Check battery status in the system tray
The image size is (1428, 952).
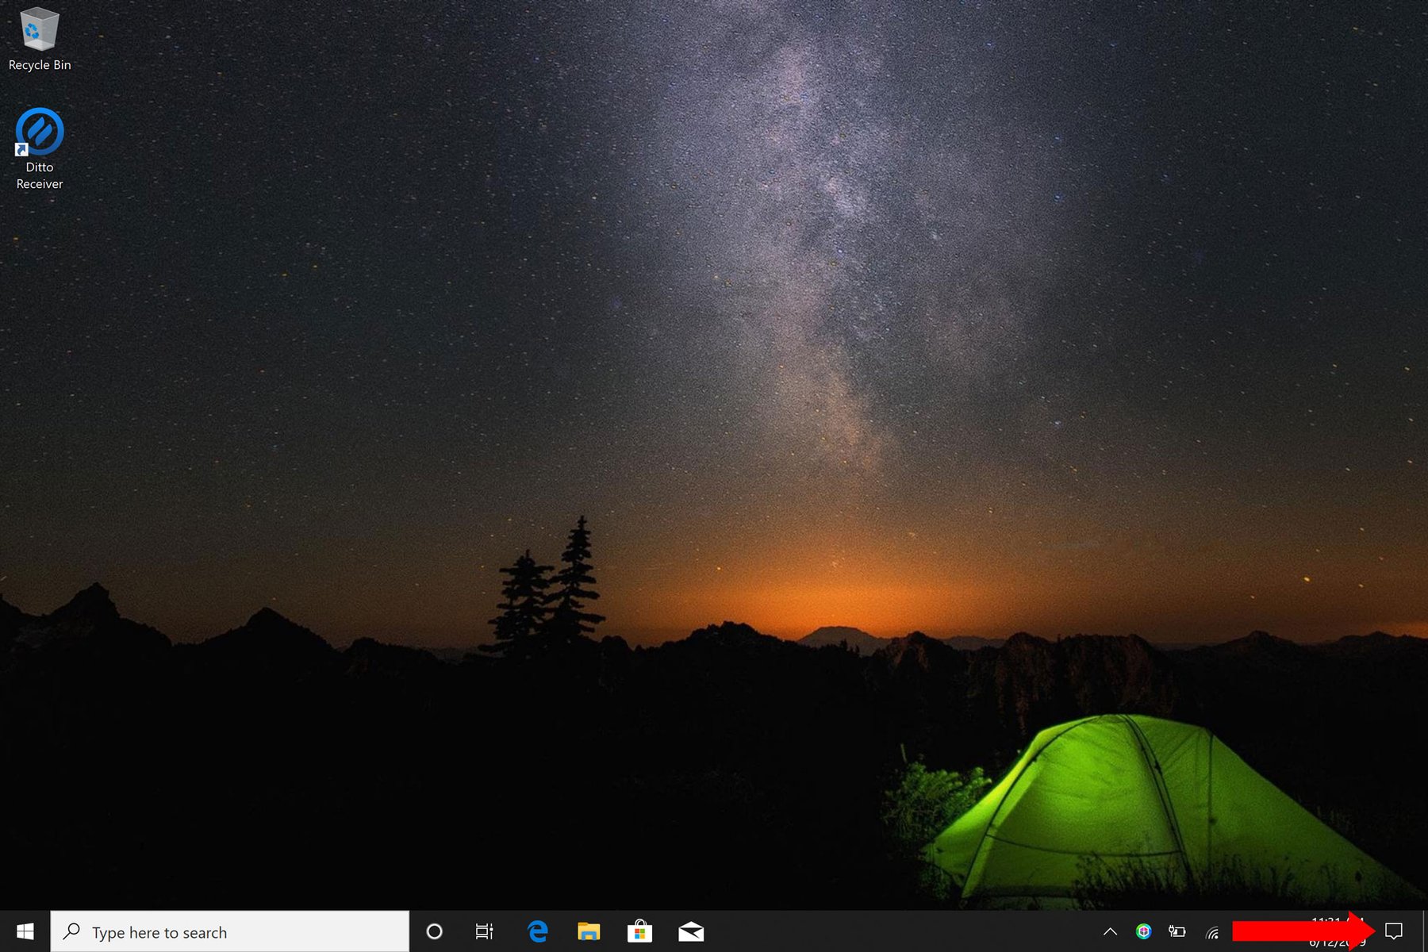tap(1177, 931)
